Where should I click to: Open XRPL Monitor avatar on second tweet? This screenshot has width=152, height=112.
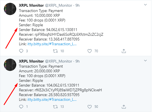click(10, 65)
